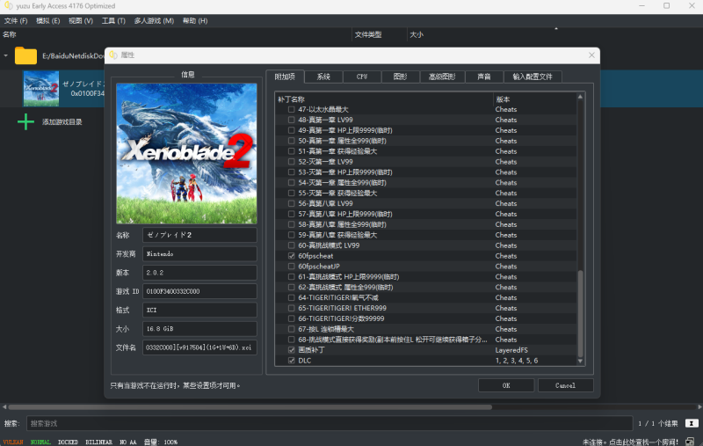Open the 多人游戏 (M) menu

click(x=154, y=20)
